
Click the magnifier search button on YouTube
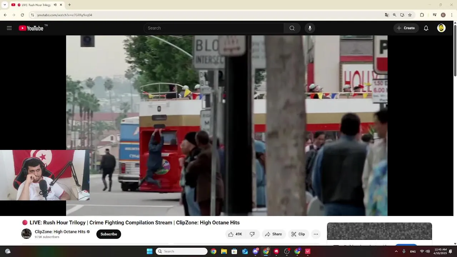tap(292, 28)
